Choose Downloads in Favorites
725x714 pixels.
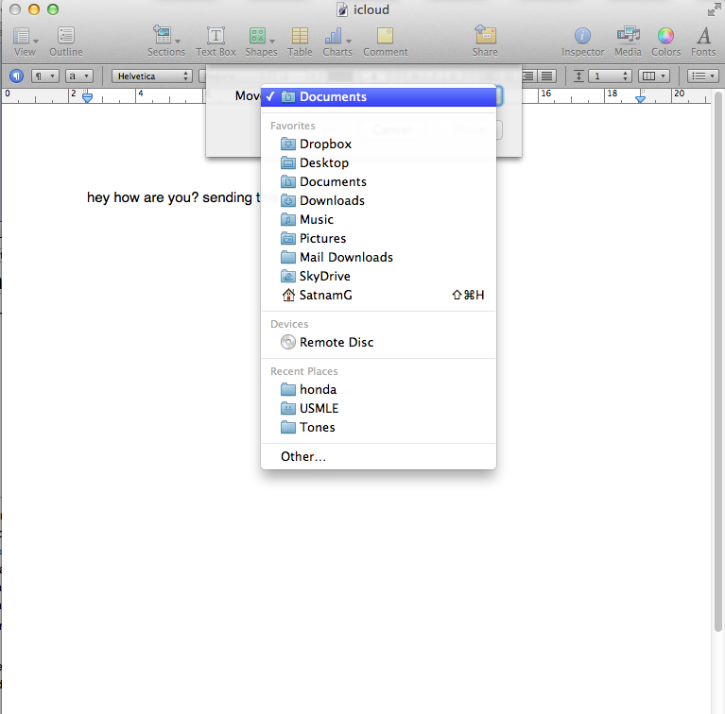[378, 201]
